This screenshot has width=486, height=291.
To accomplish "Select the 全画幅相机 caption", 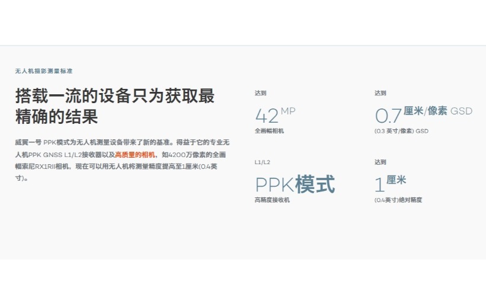I will click(269, 131).
